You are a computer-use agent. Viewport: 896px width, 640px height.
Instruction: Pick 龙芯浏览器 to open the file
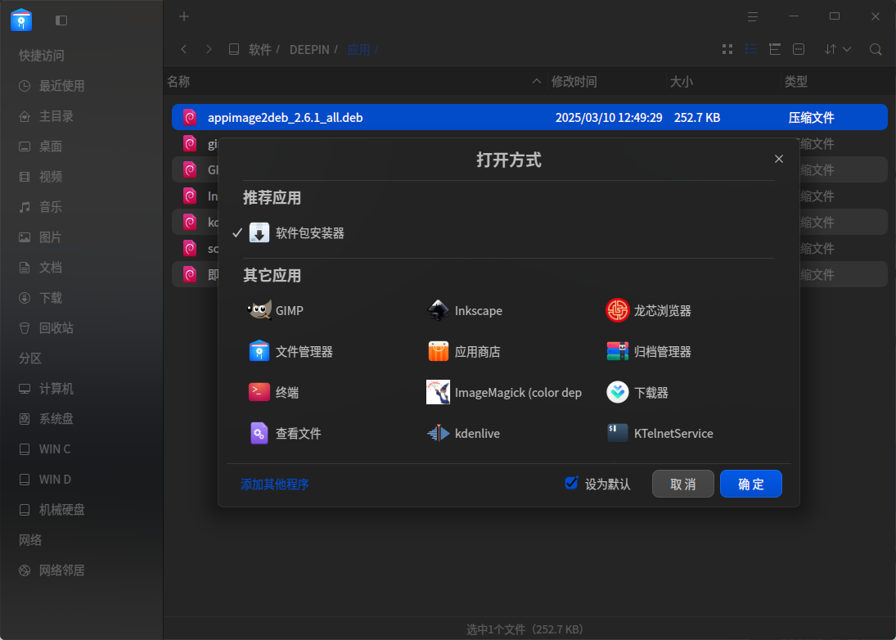(649, 311)
